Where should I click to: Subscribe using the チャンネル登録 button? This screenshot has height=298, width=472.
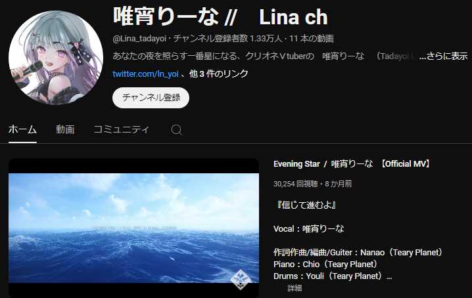[151, 98]
